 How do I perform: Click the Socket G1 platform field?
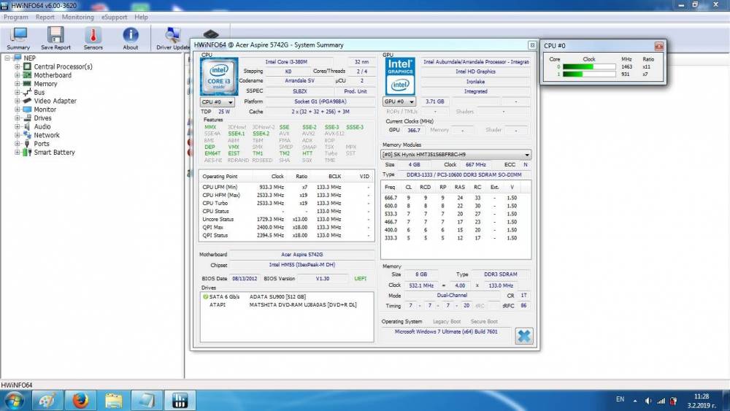point(320,101)
